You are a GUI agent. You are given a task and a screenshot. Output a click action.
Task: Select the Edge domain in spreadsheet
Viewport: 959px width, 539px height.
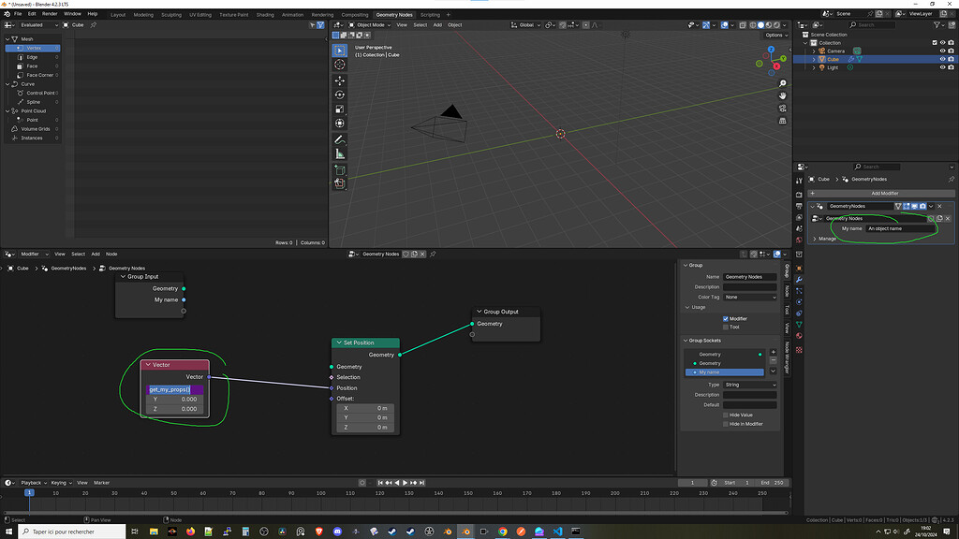pyautogui.click(x=32, y=57)
